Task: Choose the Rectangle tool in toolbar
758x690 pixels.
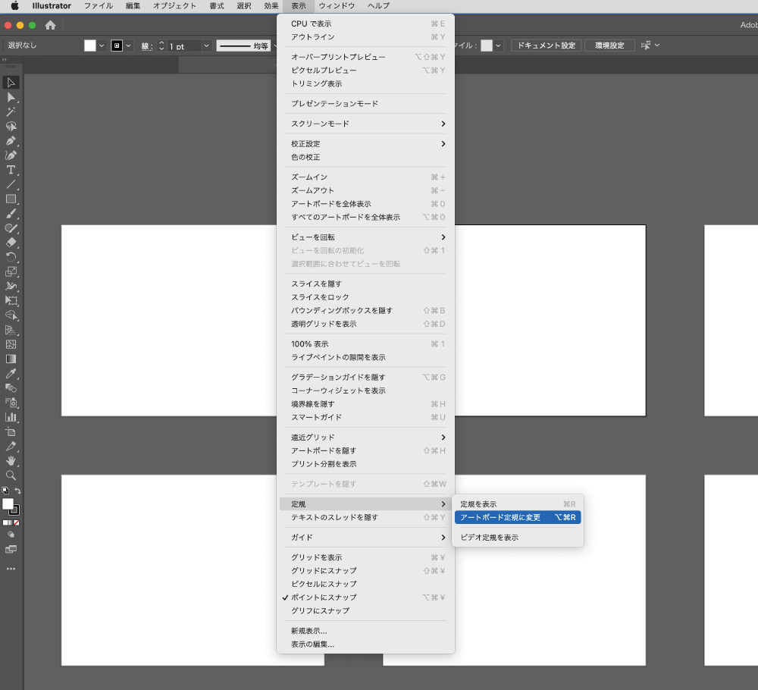Action: [x=11, y=199]
